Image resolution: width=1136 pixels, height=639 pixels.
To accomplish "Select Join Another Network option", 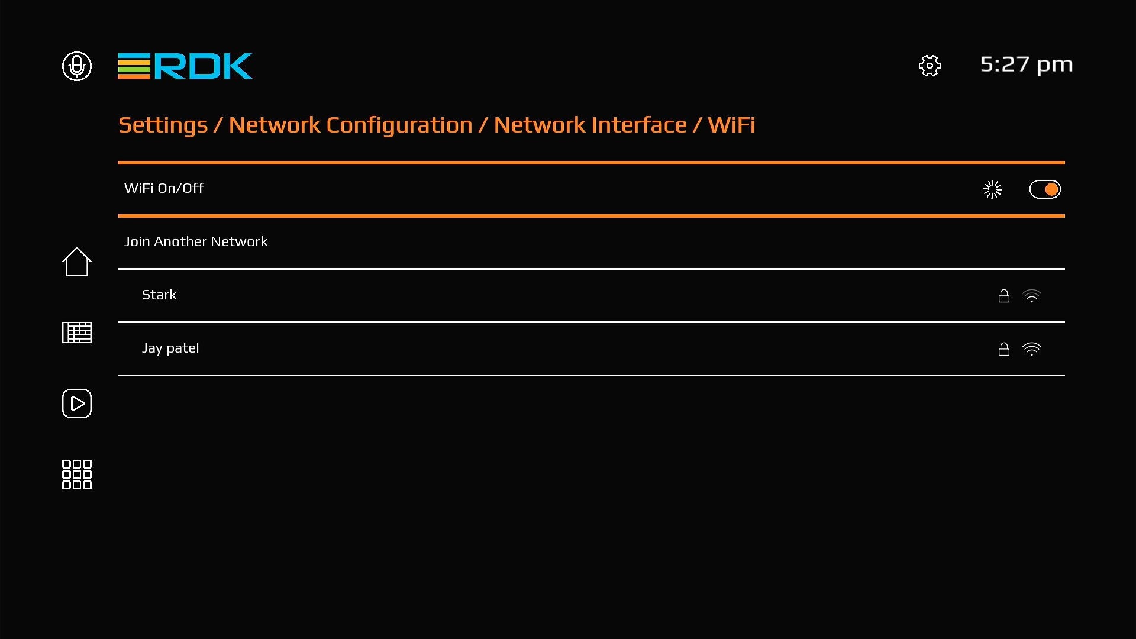I will (x=196, y=241).
